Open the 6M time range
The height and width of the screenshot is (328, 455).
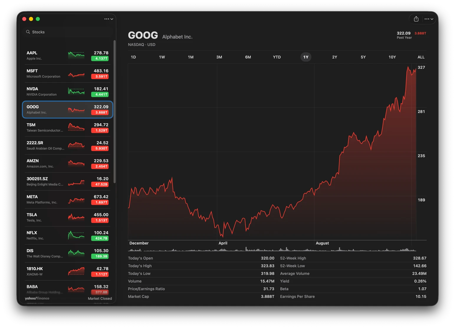click(248, 57)
